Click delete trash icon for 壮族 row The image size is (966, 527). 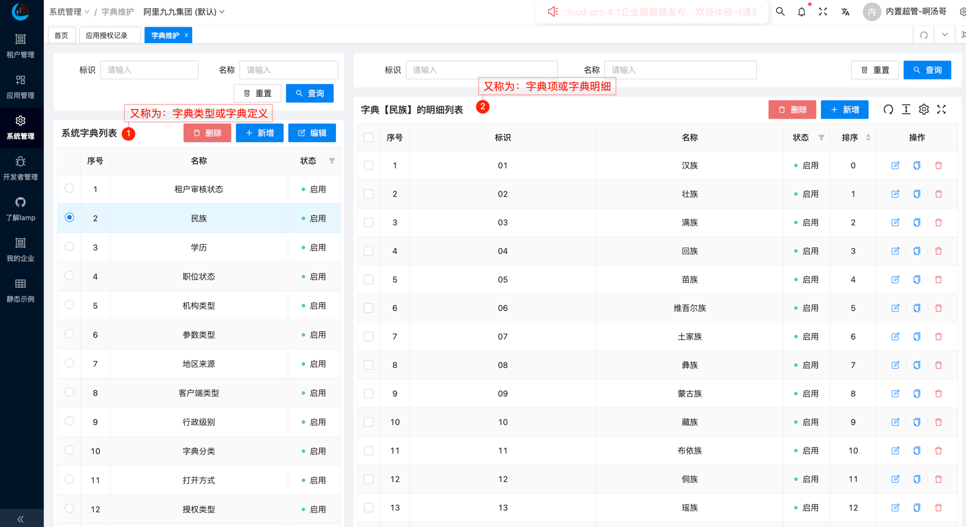tap(938, 194)
